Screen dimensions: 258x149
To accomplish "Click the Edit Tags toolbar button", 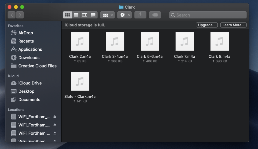I will tap(155, 15).
